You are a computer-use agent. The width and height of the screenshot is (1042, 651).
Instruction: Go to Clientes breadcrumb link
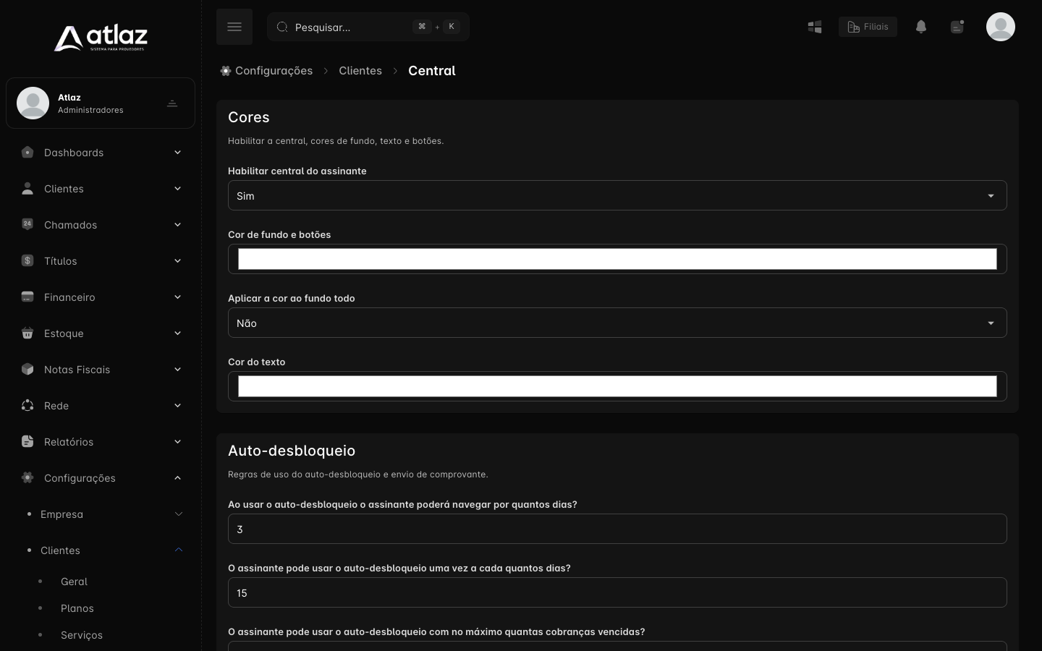(x=360, y=71)
